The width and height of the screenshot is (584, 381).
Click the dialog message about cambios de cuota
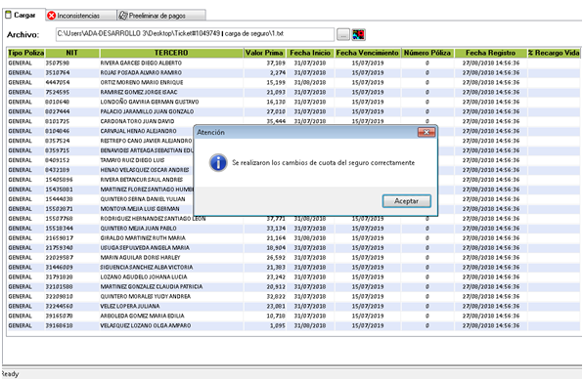point(323,162)
